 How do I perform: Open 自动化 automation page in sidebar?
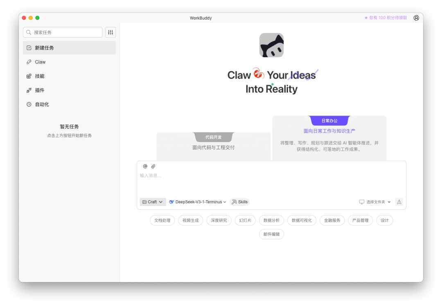[69, 104]
